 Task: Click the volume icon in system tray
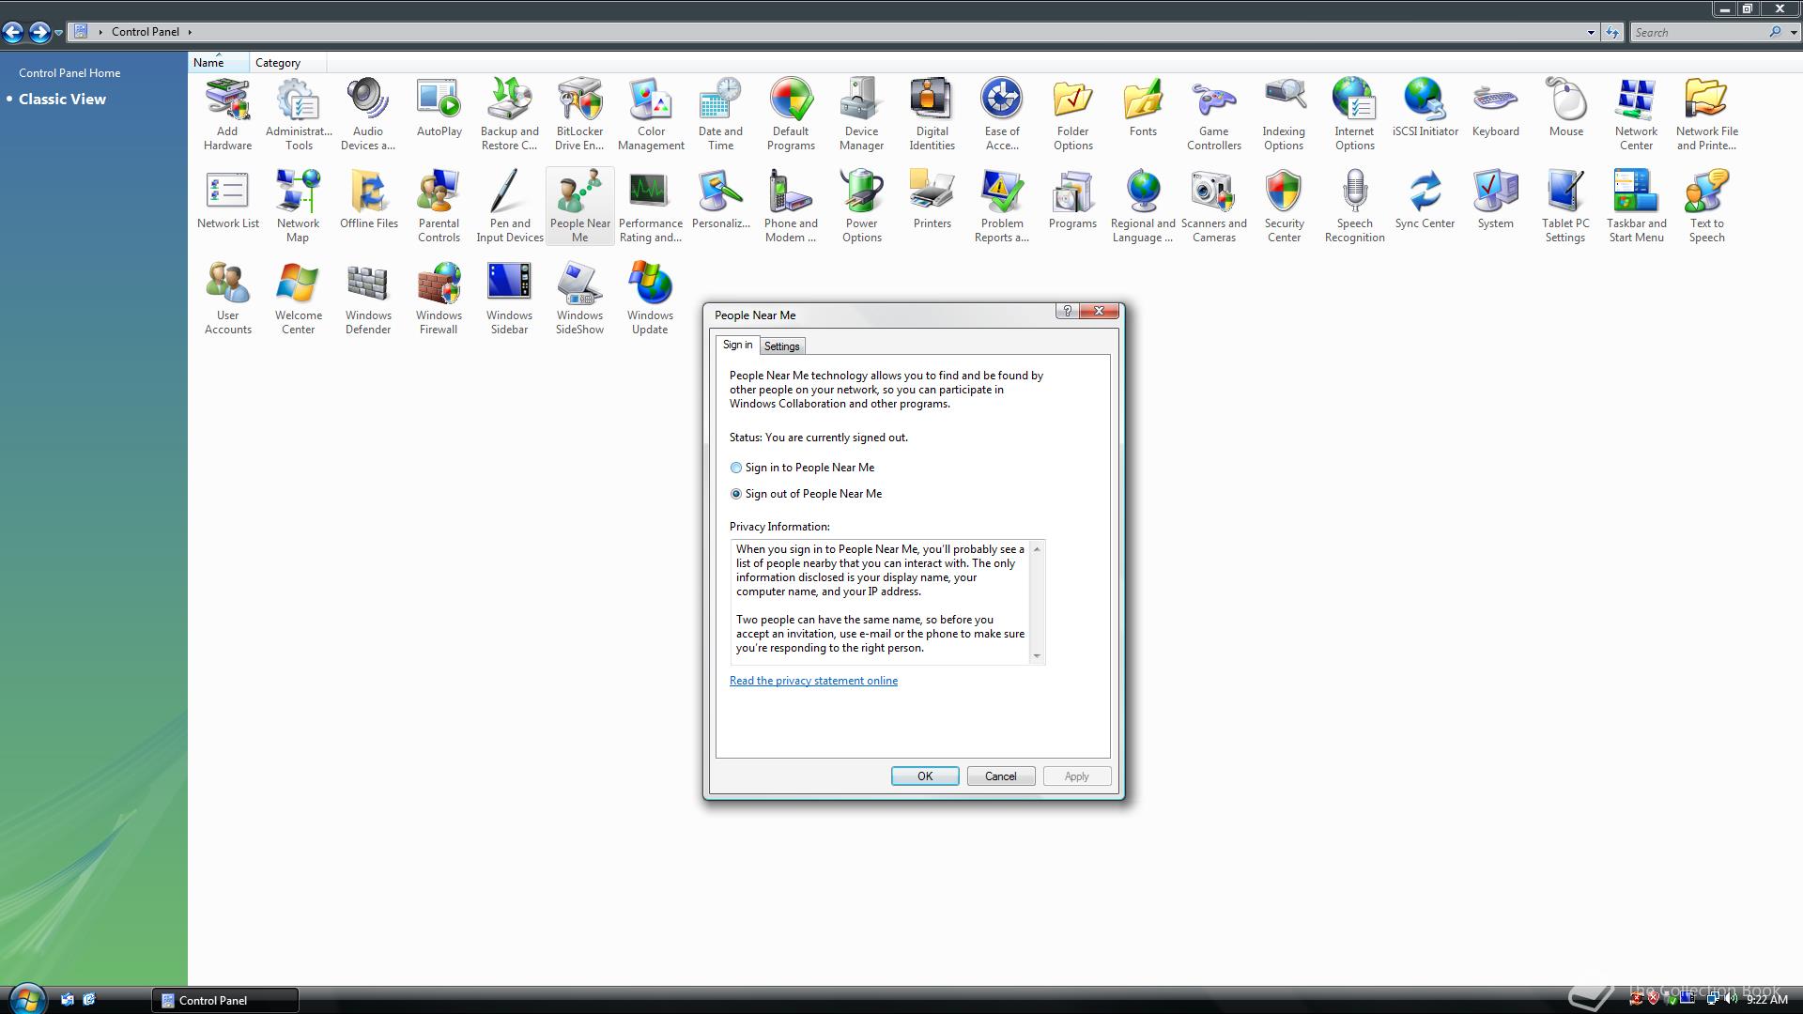[1730, 999]
